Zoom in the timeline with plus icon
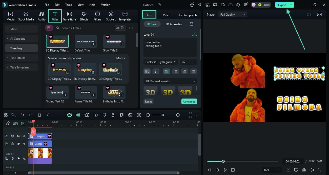The image size is (329, 175). [178, 115]
